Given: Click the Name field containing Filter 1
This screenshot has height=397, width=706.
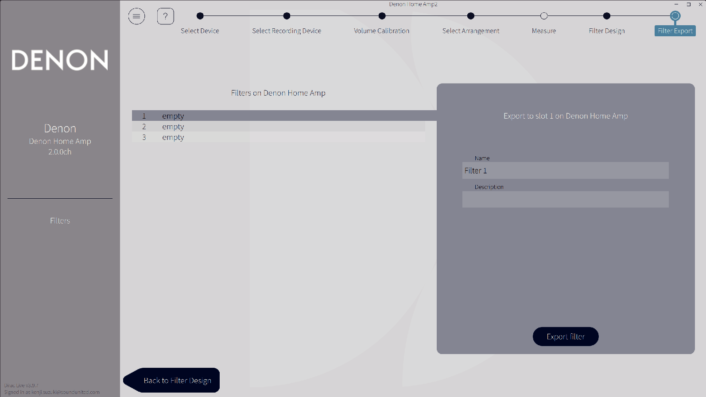Looking at the screenshot, I should tap(566, 170).
